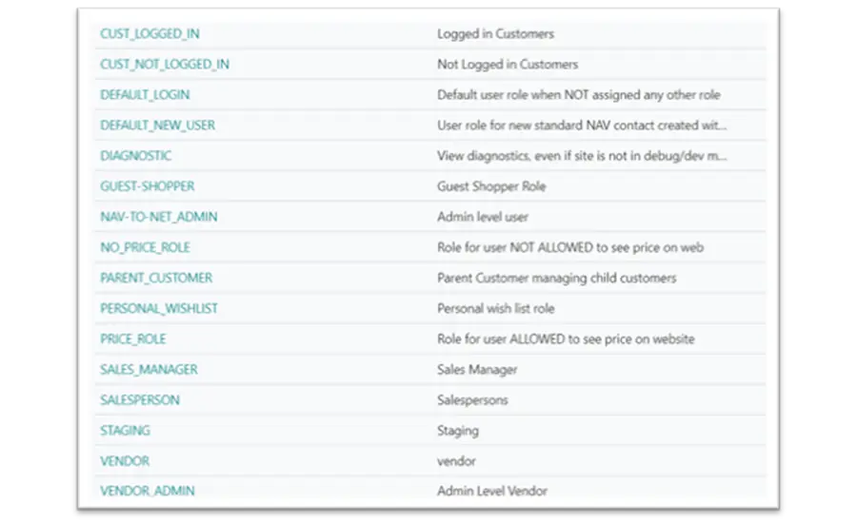The image size is (857, 523).
Task: Open the VENDOR role link
Action: click(125, 462)
